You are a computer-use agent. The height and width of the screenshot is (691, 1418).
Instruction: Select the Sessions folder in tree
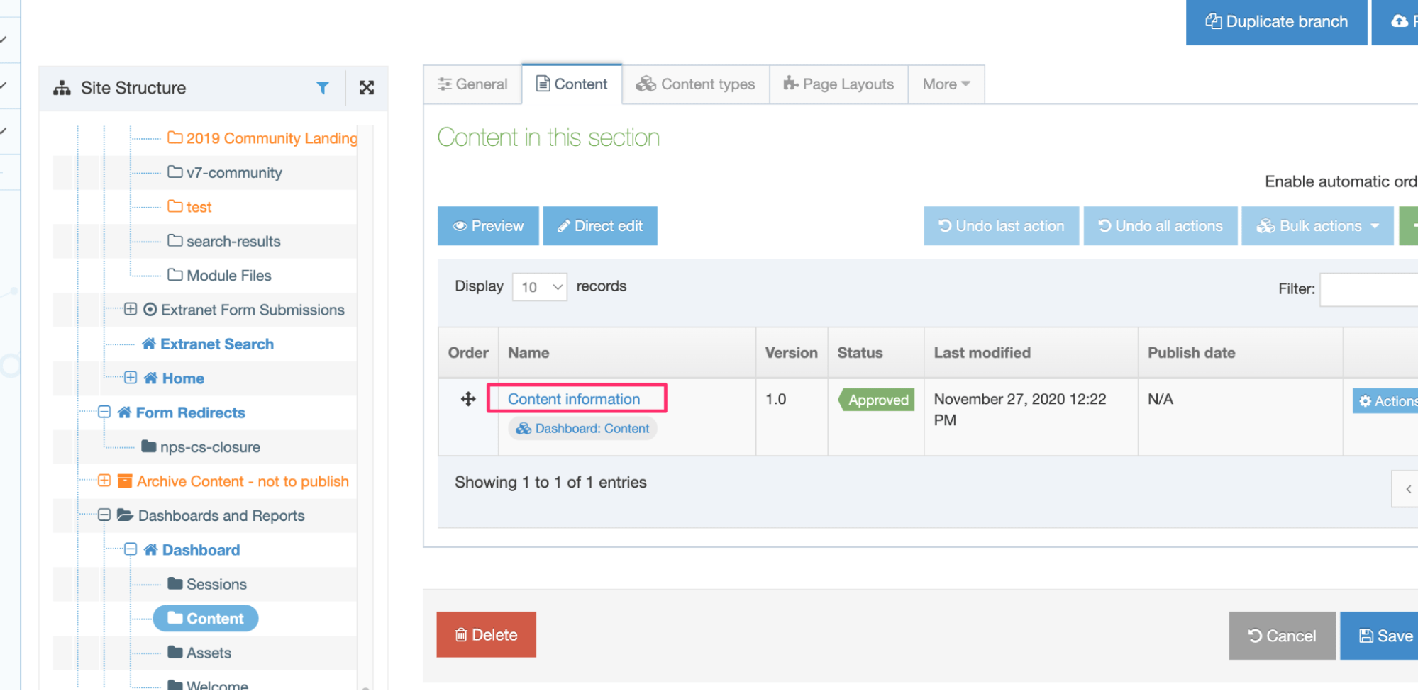click(x=216, y=584)
